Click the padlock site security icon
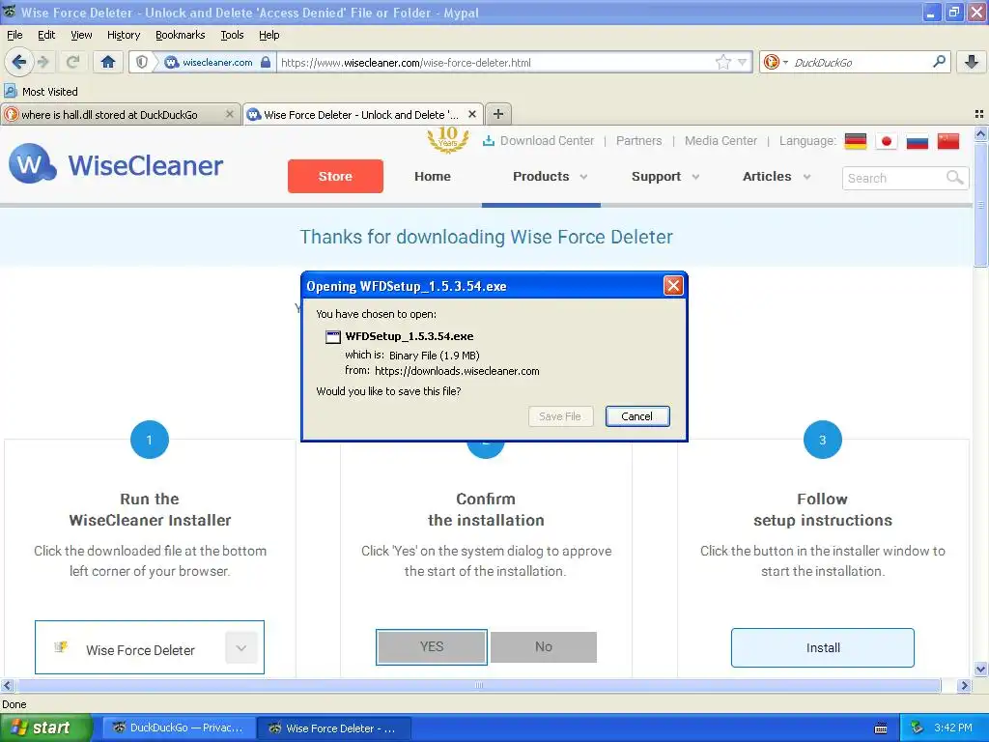The height and width of the screenshot is (742, 989). pos(266,62)
